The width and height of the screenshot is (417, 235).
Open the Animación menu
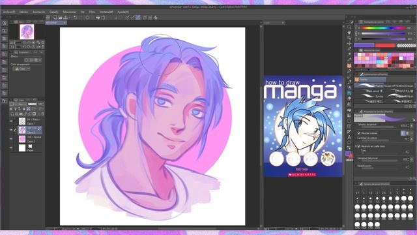pos(39,12)
